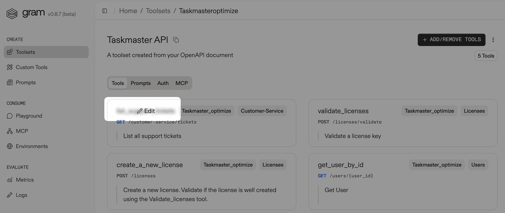This screenshot has height=213, width=505.
Task: Open the three-dot more options menu
Action: pos(493,40)
